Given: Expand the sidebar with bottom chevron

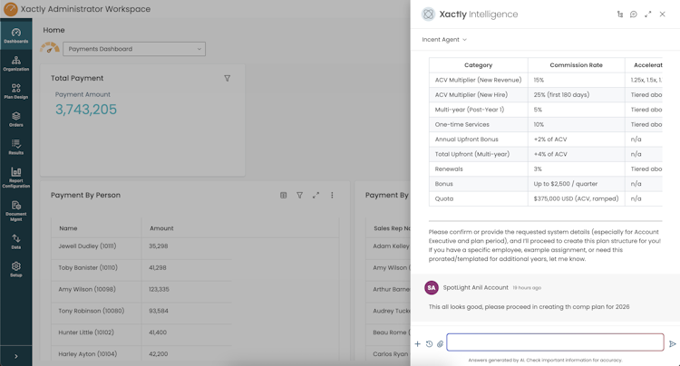Looking at the screenshot, I should click(16, 356).
